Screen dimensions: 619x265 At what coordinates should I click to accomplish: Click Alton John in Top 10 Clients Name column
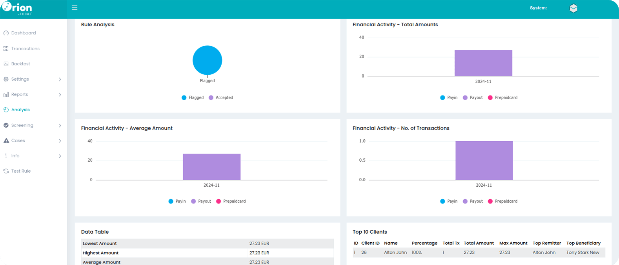[395, 252]
